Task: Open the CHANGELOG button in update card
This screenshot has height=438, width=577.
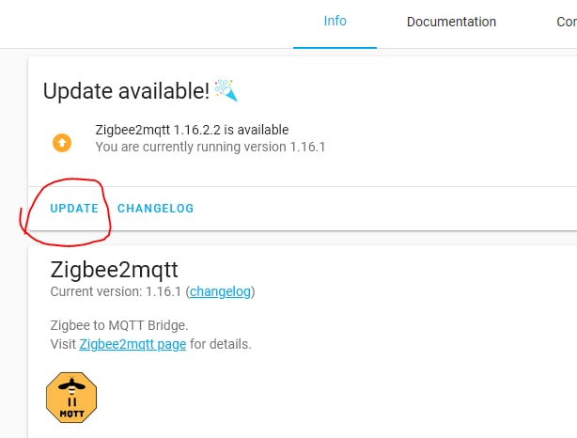Action: tap(155, 209)
